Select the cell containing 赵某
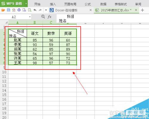 coord(18,40)
